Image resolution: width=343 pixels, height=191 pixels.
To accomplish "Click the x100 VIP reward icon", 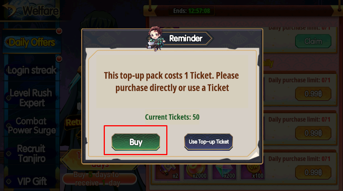I will pos(253,172).
